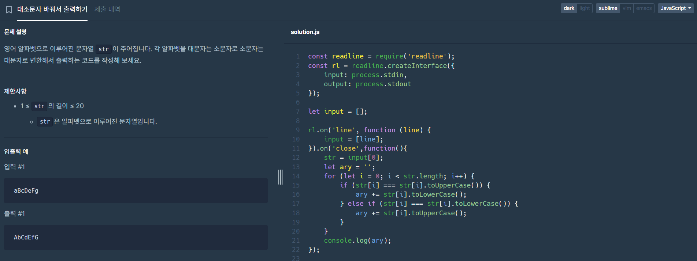Click the 'ary += str[i].toLowerCase();' line
Viewport: 697px width, 261px height.
click(x=411, y=194)
